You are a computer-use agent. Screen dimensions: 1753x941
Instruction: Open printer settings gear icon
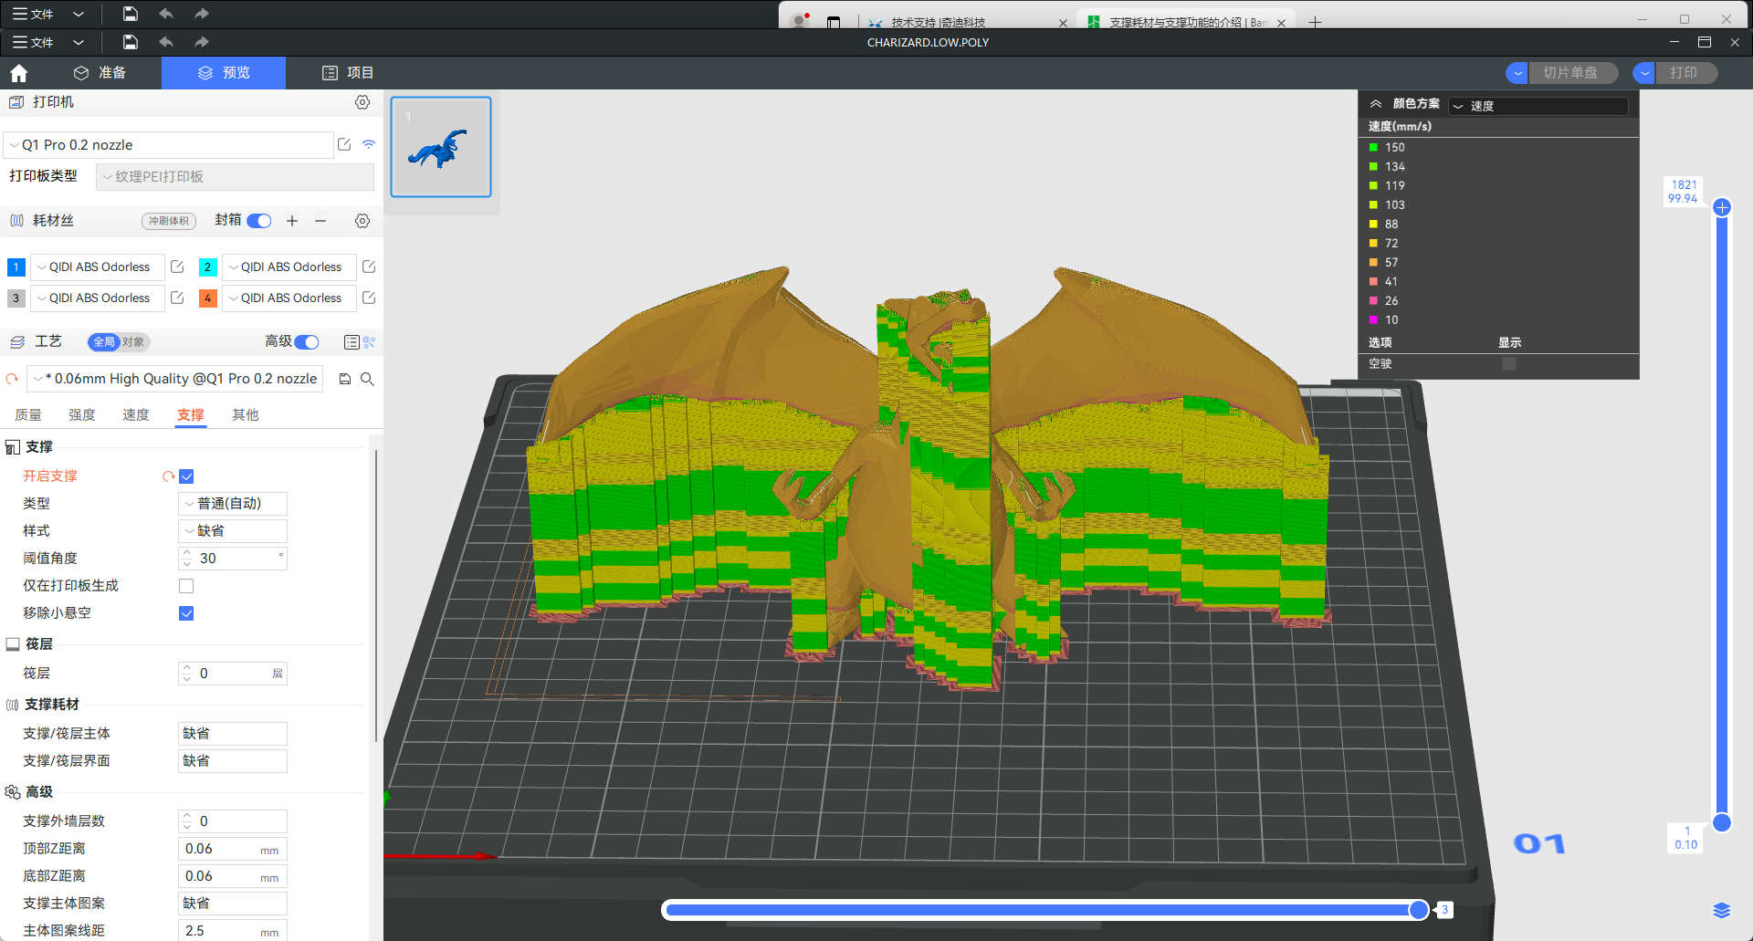pos(362,102)
